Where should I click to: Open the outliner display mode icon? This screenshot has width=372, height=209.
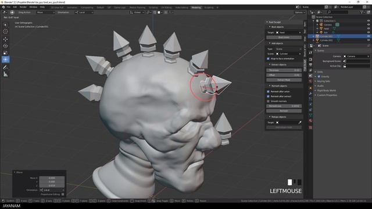coord(319,12)
